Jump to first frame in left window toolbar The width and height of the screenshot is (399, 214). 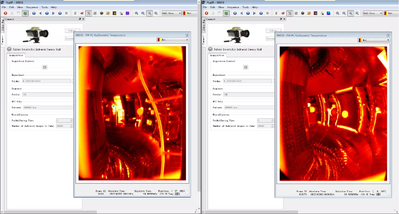(33, 13)
